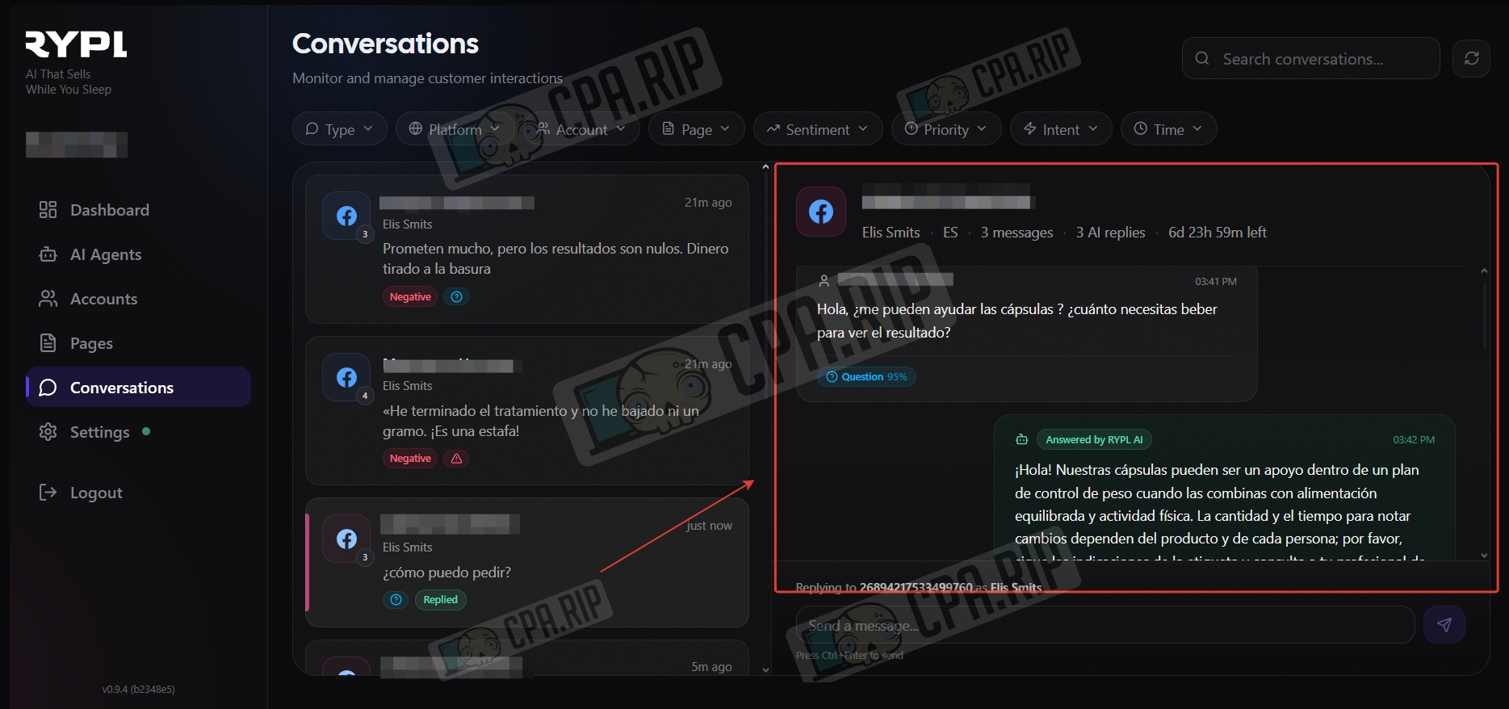Click the send message paper-plane icon
The image size is (1509, 709).
tap(1444, 624)
